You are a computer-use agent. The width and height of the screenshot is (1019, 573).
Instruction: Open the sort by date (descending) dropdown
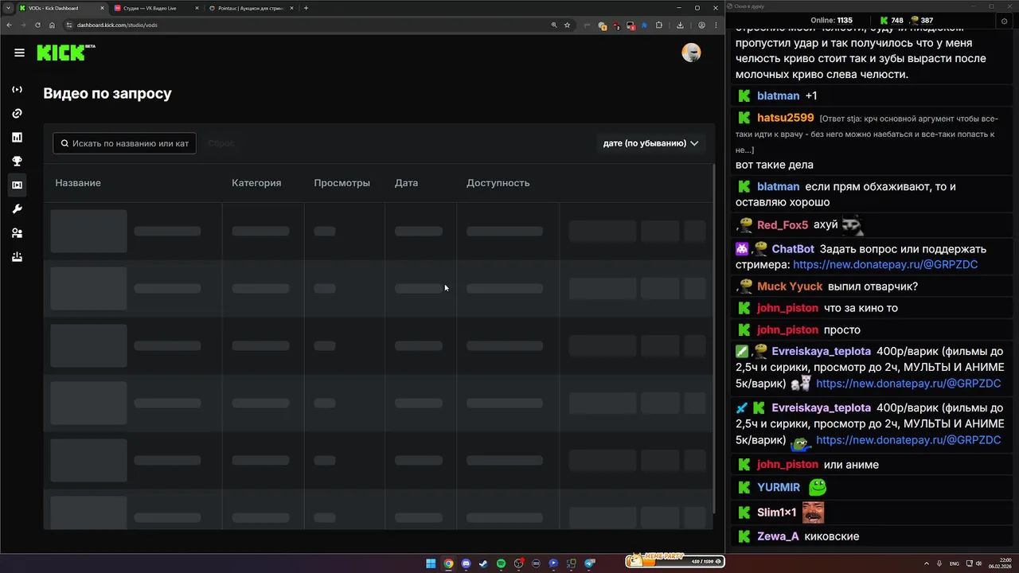[650, 143]
